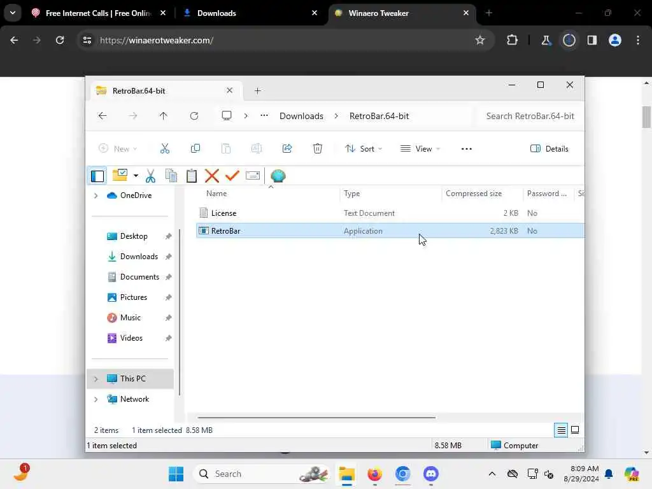Click the Delete trash can icon

(x=317, y=148)
